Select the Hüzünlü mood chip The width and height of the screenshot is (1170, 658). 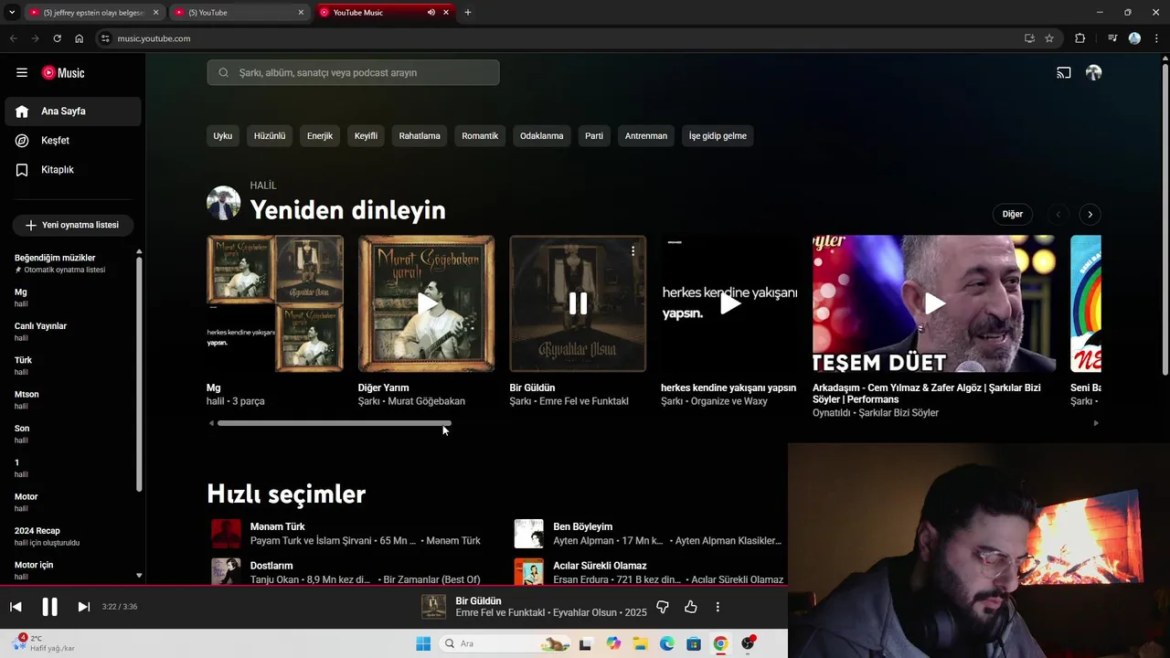(x=270, y=135)
